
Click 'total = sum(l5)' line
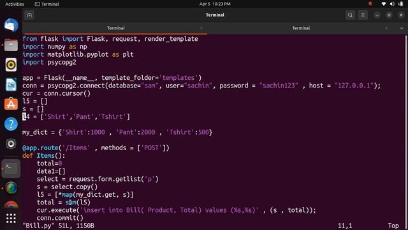tap(64, 203)
